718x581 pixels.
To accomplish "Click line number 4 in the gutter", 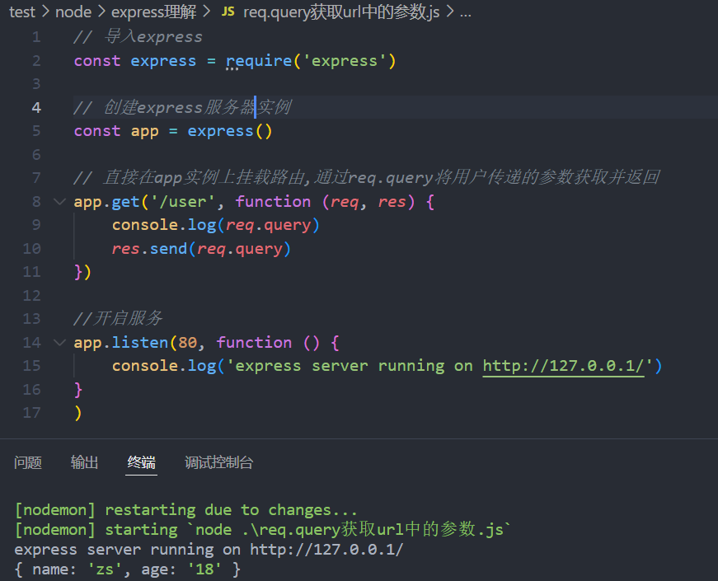I will pos(36,108).
